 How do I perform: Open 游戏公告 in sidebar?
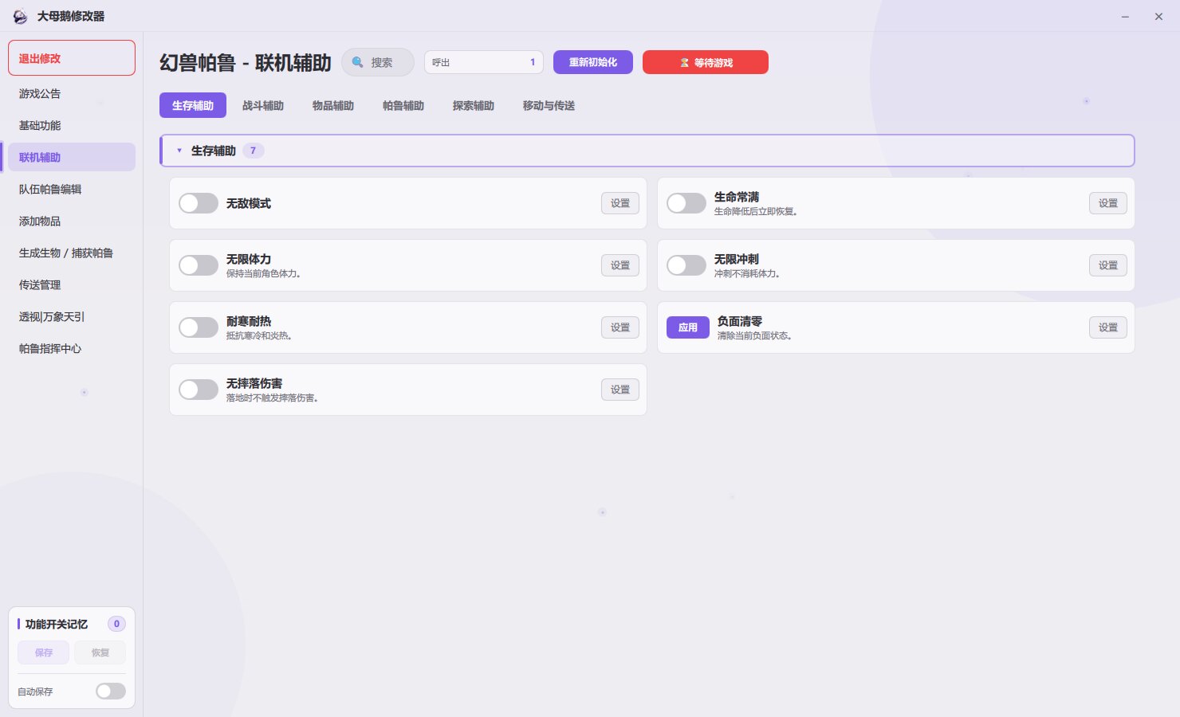[72, 93]
